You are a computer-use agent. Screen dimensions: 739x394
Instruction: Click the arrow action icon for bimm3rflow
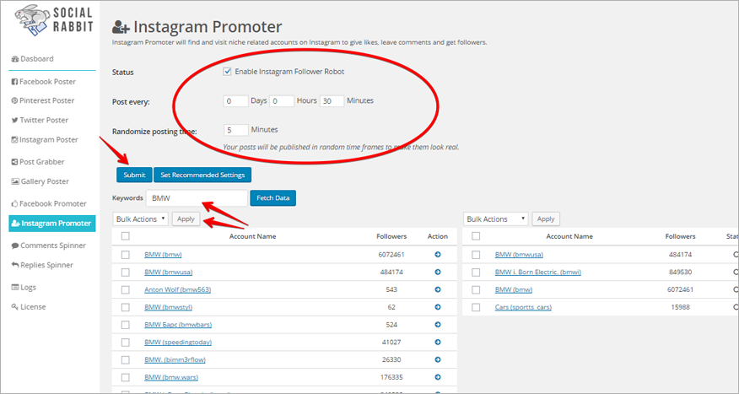pos(438,359)
